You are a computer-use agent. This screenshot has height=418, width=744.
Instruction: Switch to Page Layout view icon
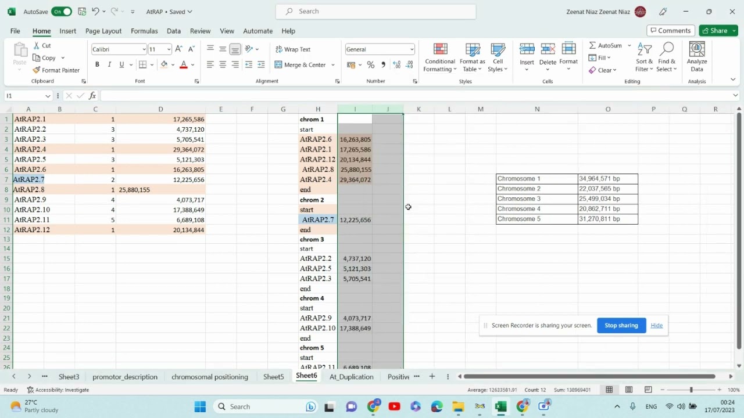point(629,390)
